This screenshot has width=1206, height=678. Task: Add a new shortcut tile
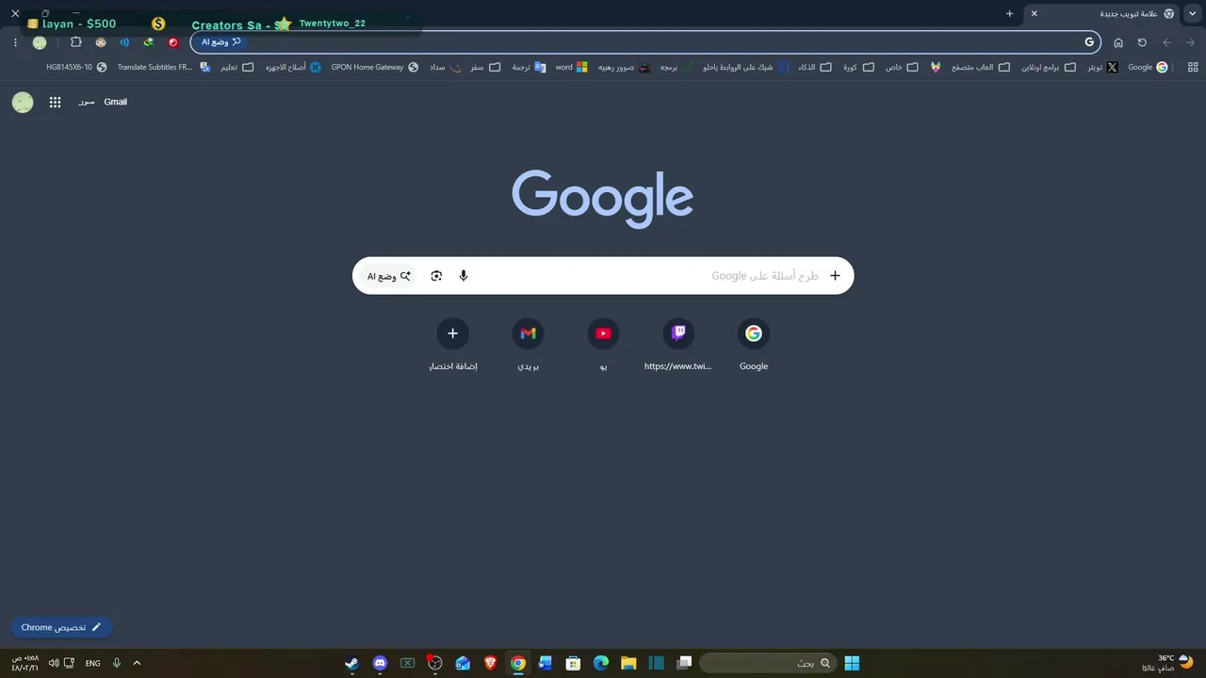(x=452, y=346)
